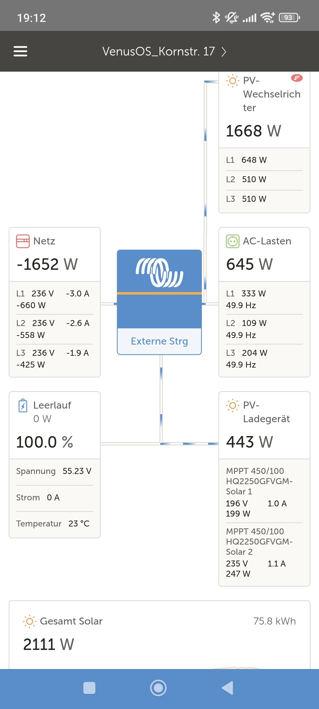Tap the AC-Lasten socket icon
The height and width of the screenshot is (709, 319).
click(x=232, y=241)
